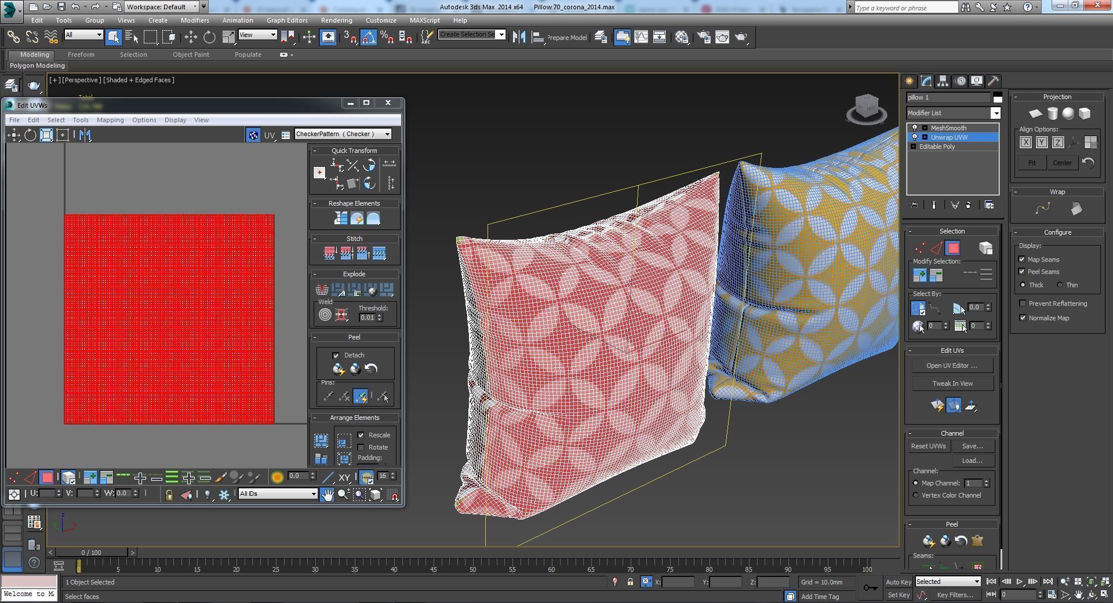Click Target Weld icon in Explode section

[325, 315]
